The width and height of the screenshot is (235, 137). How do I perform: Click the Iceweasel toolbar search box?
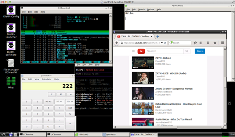pyautogui.click(x=180, y=43)
